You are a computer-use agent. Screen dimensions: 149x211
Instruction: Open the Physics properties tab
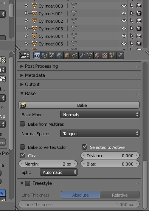pos(120,55)
